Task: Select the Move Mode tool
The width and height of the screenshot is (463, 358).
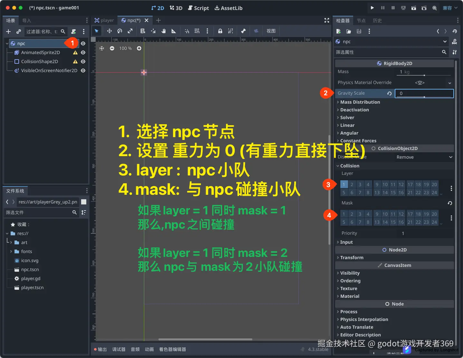Action: tap(109, 31)
